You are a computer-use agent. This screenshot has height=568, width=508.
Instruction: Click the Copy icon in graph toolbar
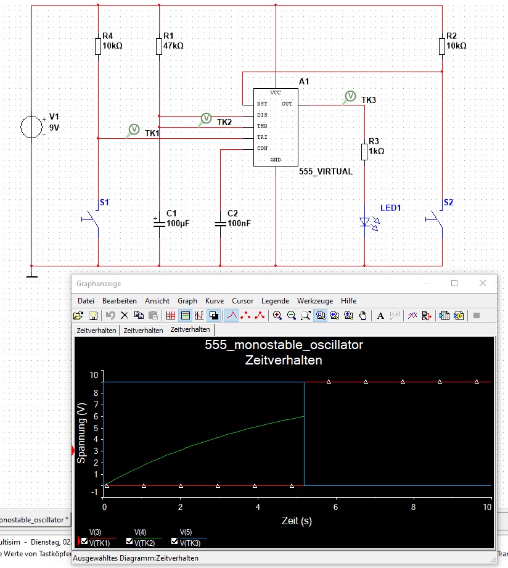point(139,316)
